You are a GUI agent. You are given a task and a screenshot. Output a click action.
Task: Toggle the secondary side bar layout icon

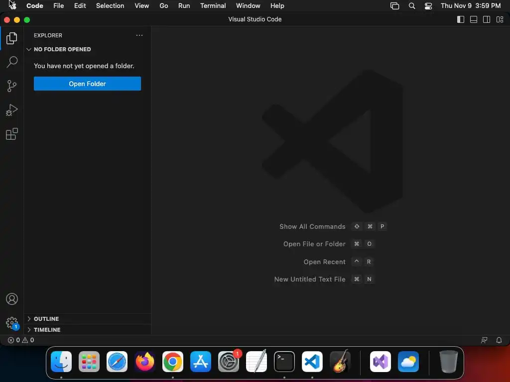(487, 19)
